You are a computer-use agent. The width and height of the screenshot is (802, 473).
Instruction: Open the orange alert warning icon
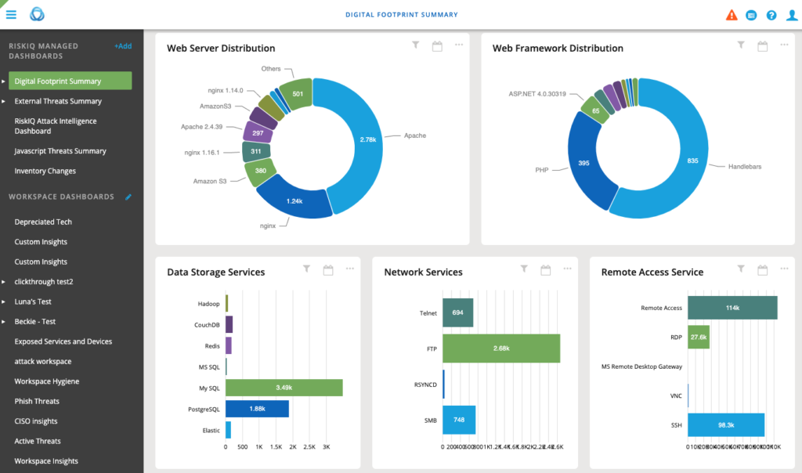[732, 15]
